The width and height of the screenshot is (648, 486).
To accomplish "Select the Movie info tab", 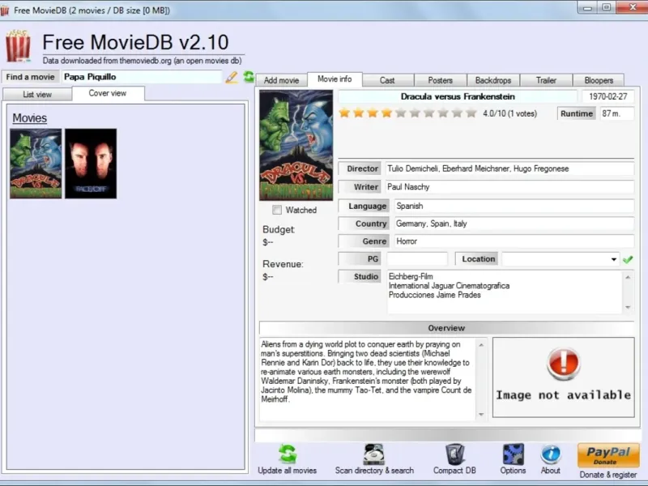I will 335,79.
